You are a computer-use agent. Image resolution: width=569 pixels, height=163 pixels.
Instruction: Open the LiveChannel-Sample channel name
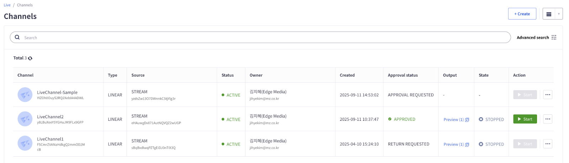tap(57, 92)
